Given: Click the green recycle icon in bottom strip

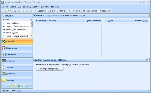Looking at the screenshot, I should coord(27,86).
